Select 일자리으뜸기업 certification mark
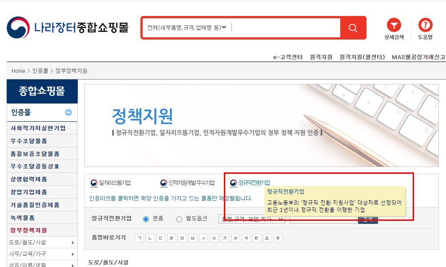The width and height of the screenshot is (446, 267). pyautogui.click(x=110, y=183)
